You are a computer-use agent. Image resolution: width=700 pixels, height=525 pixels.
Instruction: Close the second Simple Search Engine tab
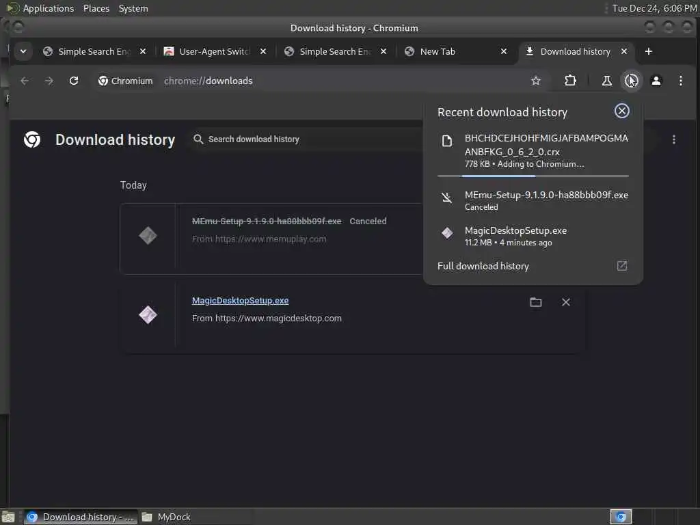click(383, 52)
